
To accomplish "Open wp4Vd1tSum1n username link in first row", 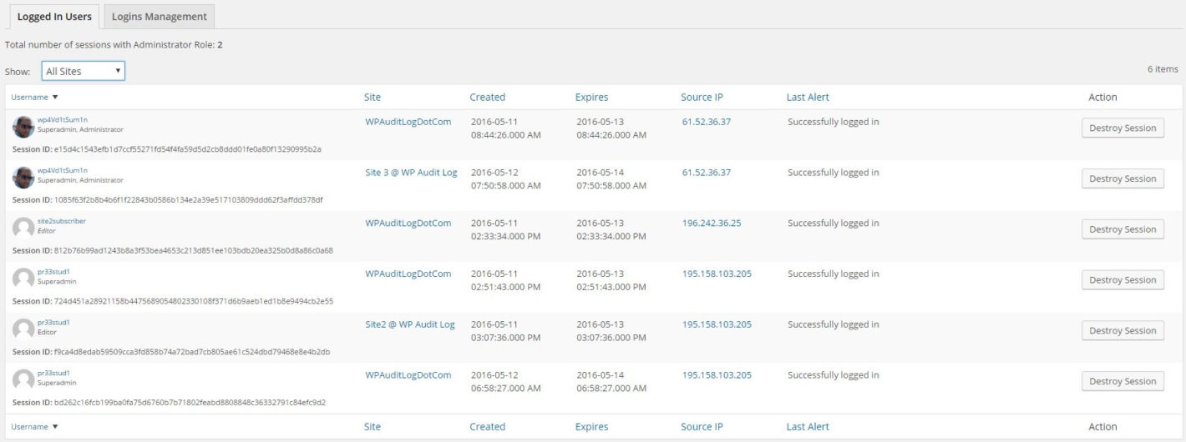I will [63, 120].
